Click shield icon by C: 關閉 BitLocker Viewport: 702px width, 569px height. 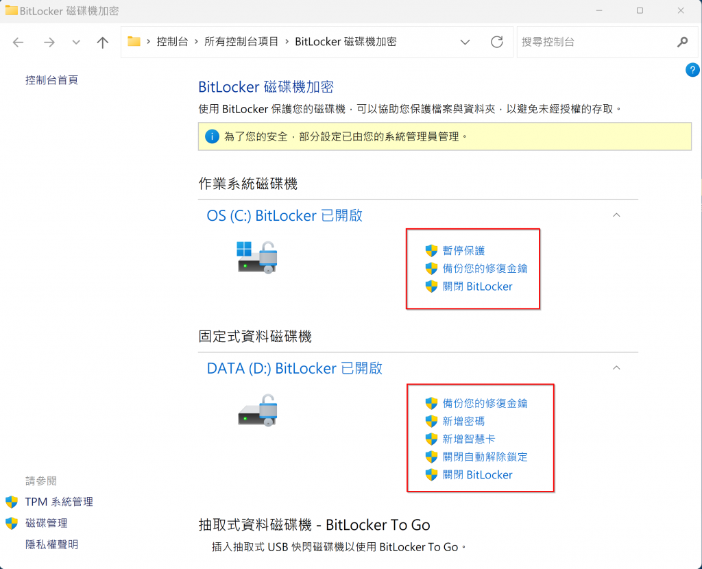tap(431, 287)
